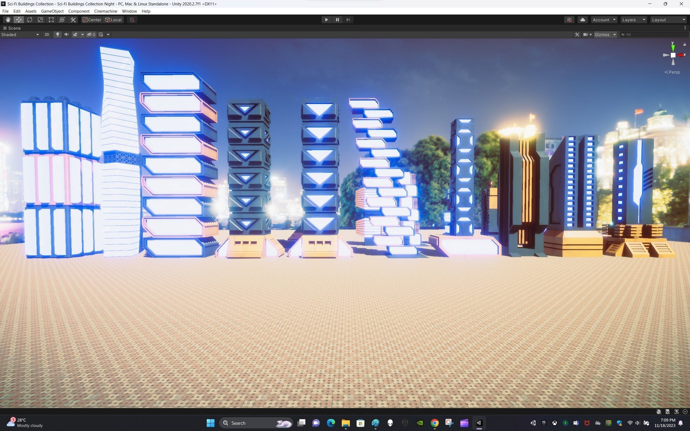Image resolution: width=690 pixels, height=431 pixels.
Task: Open the Layout dropdown
Action: 668,20
